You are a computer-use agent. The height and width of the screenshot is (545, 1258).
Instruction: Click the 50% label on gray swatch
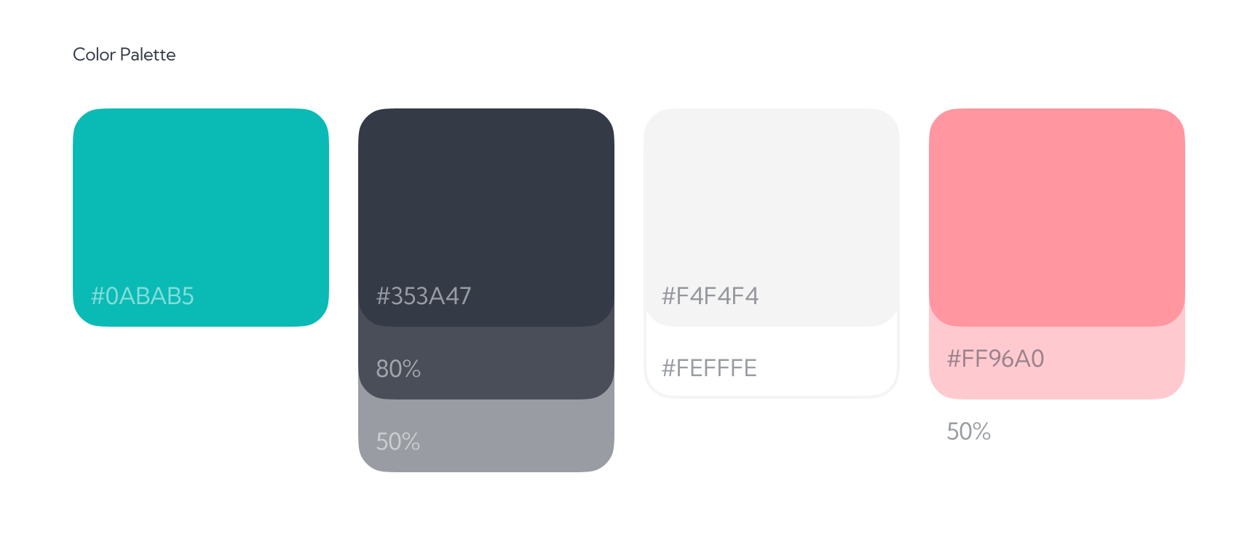pos(398,442)
